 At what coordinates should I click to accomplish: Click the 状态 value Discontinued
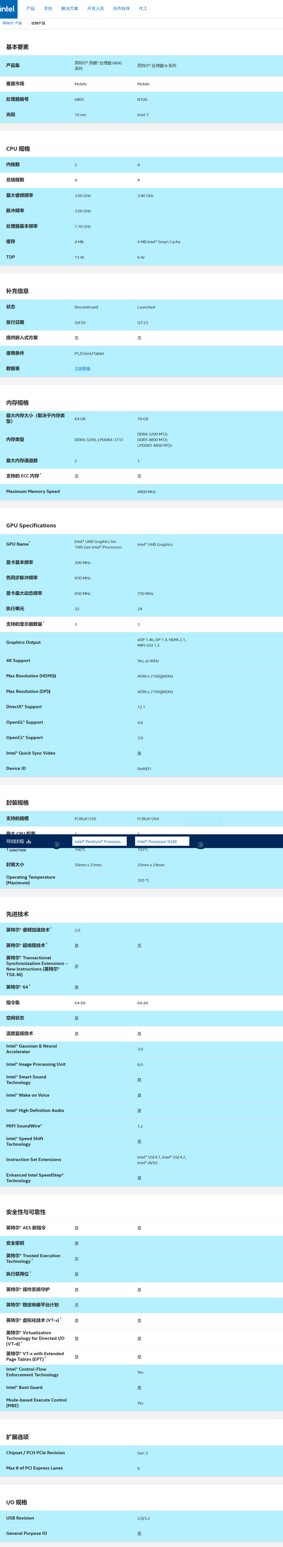(x=86, y=307)
